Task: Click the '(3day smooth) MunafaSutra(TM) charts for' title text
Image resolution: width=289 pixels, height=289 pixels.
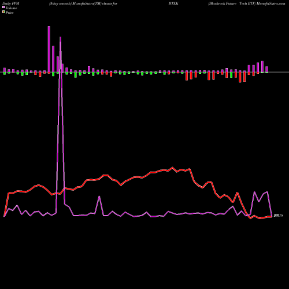Action: click(83, 3)
